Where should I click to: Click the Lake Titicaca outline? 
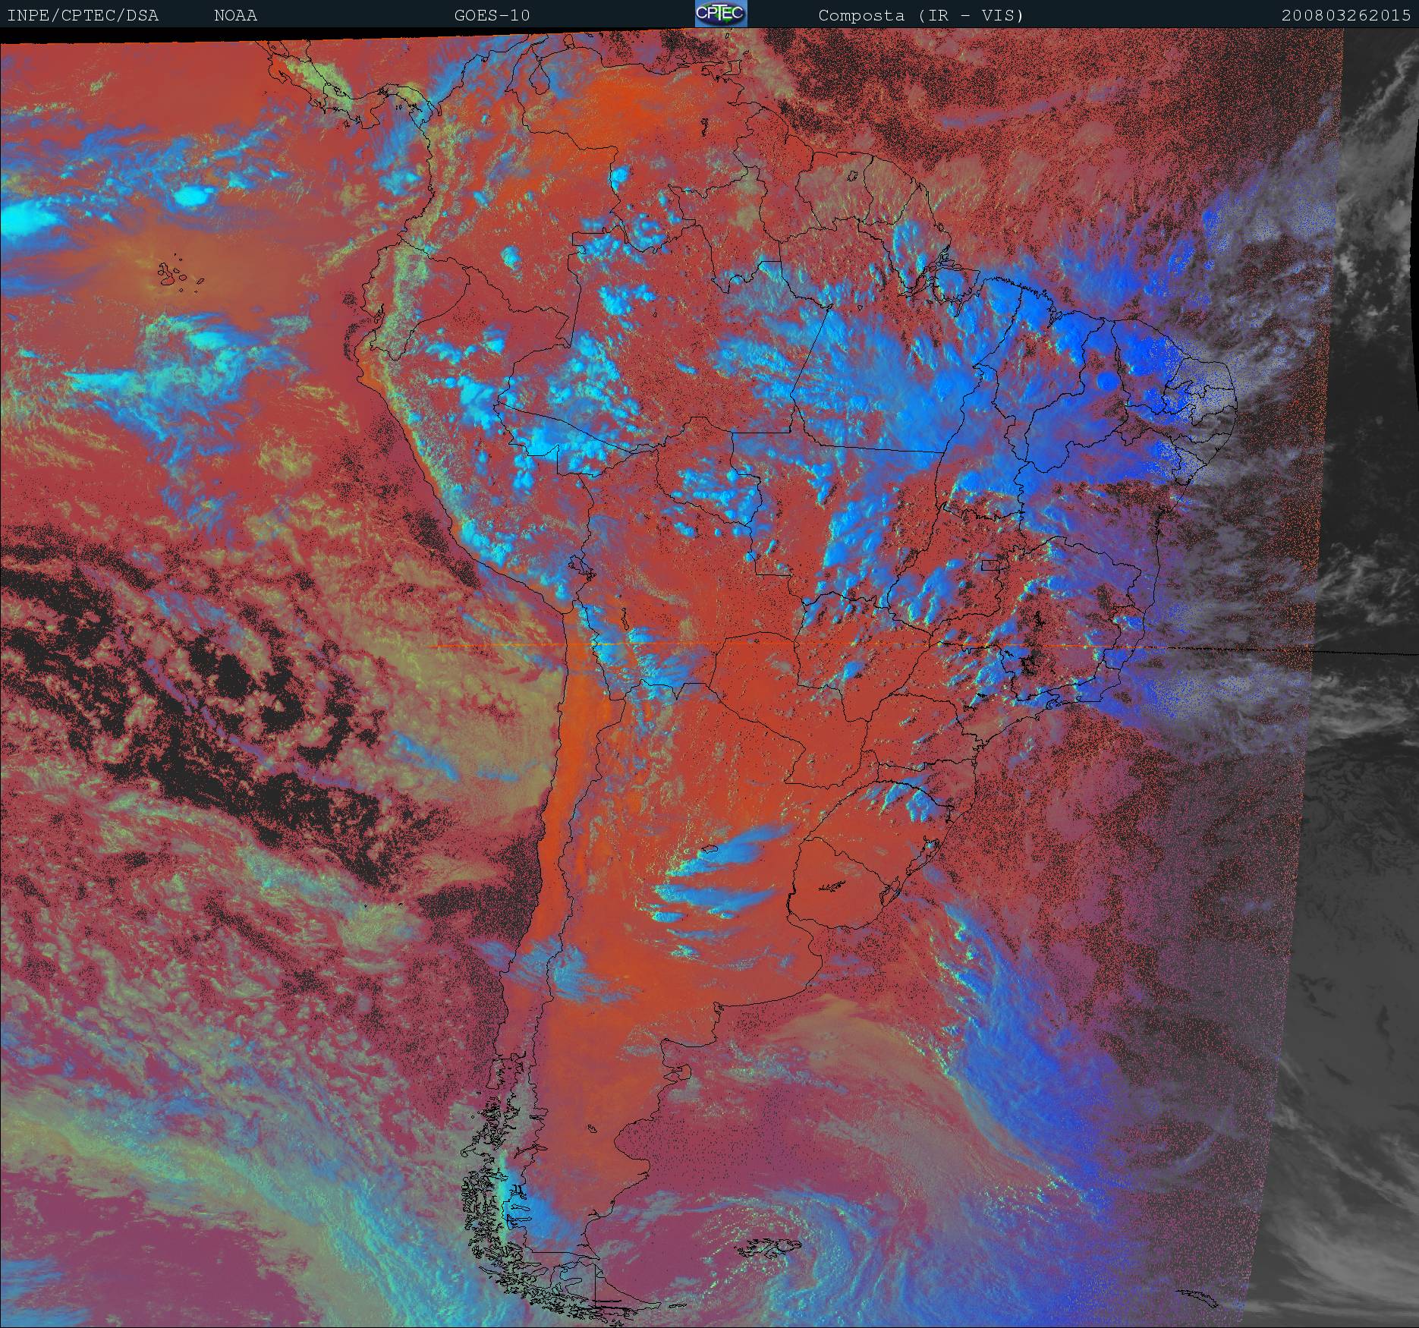[x=580, y=566]
